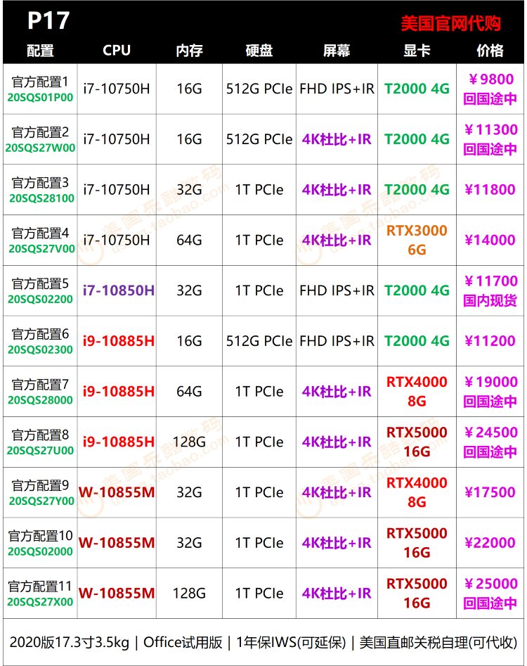Click the ¥11700 price
The image size is (527, 666).
[490, 281]
